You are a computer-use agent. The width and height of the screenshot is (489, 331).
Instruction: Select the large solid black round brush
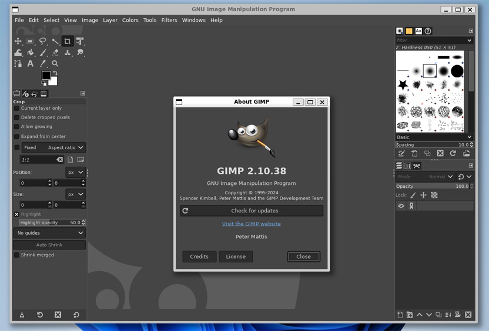(457, 71)
